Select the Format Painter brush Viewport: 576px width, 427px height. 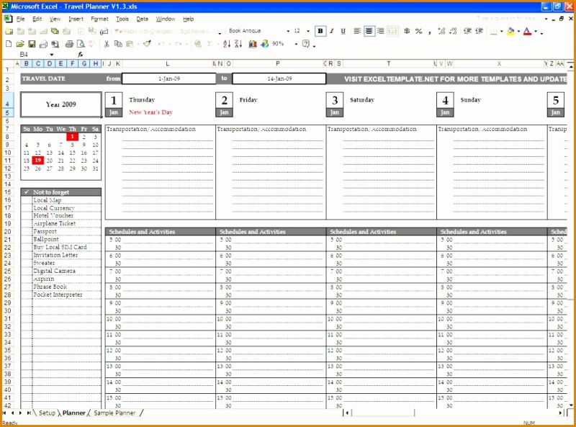coord(148,44)
